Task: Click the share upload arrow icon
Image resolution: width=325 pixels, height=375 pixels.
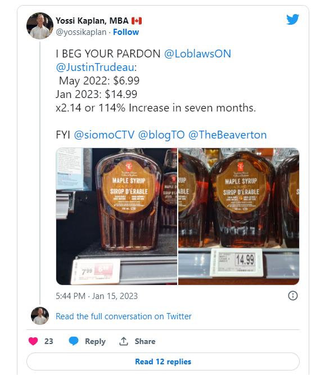Action: [x=124, y=341]
